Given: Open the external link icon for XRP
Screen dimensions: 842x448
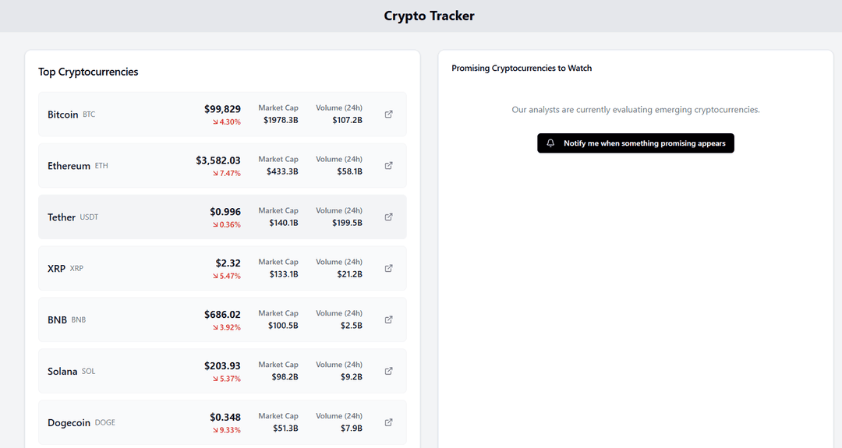Looking at the screenshot, I should (x=389, y=268).
